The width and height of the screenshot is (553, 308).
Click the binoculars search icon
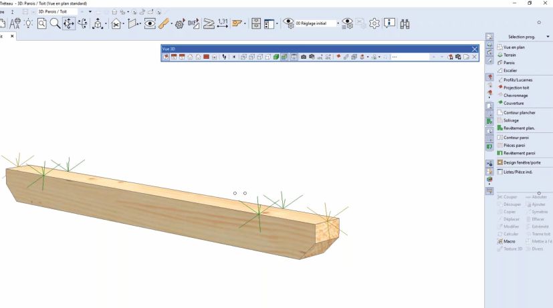point(405,23)
